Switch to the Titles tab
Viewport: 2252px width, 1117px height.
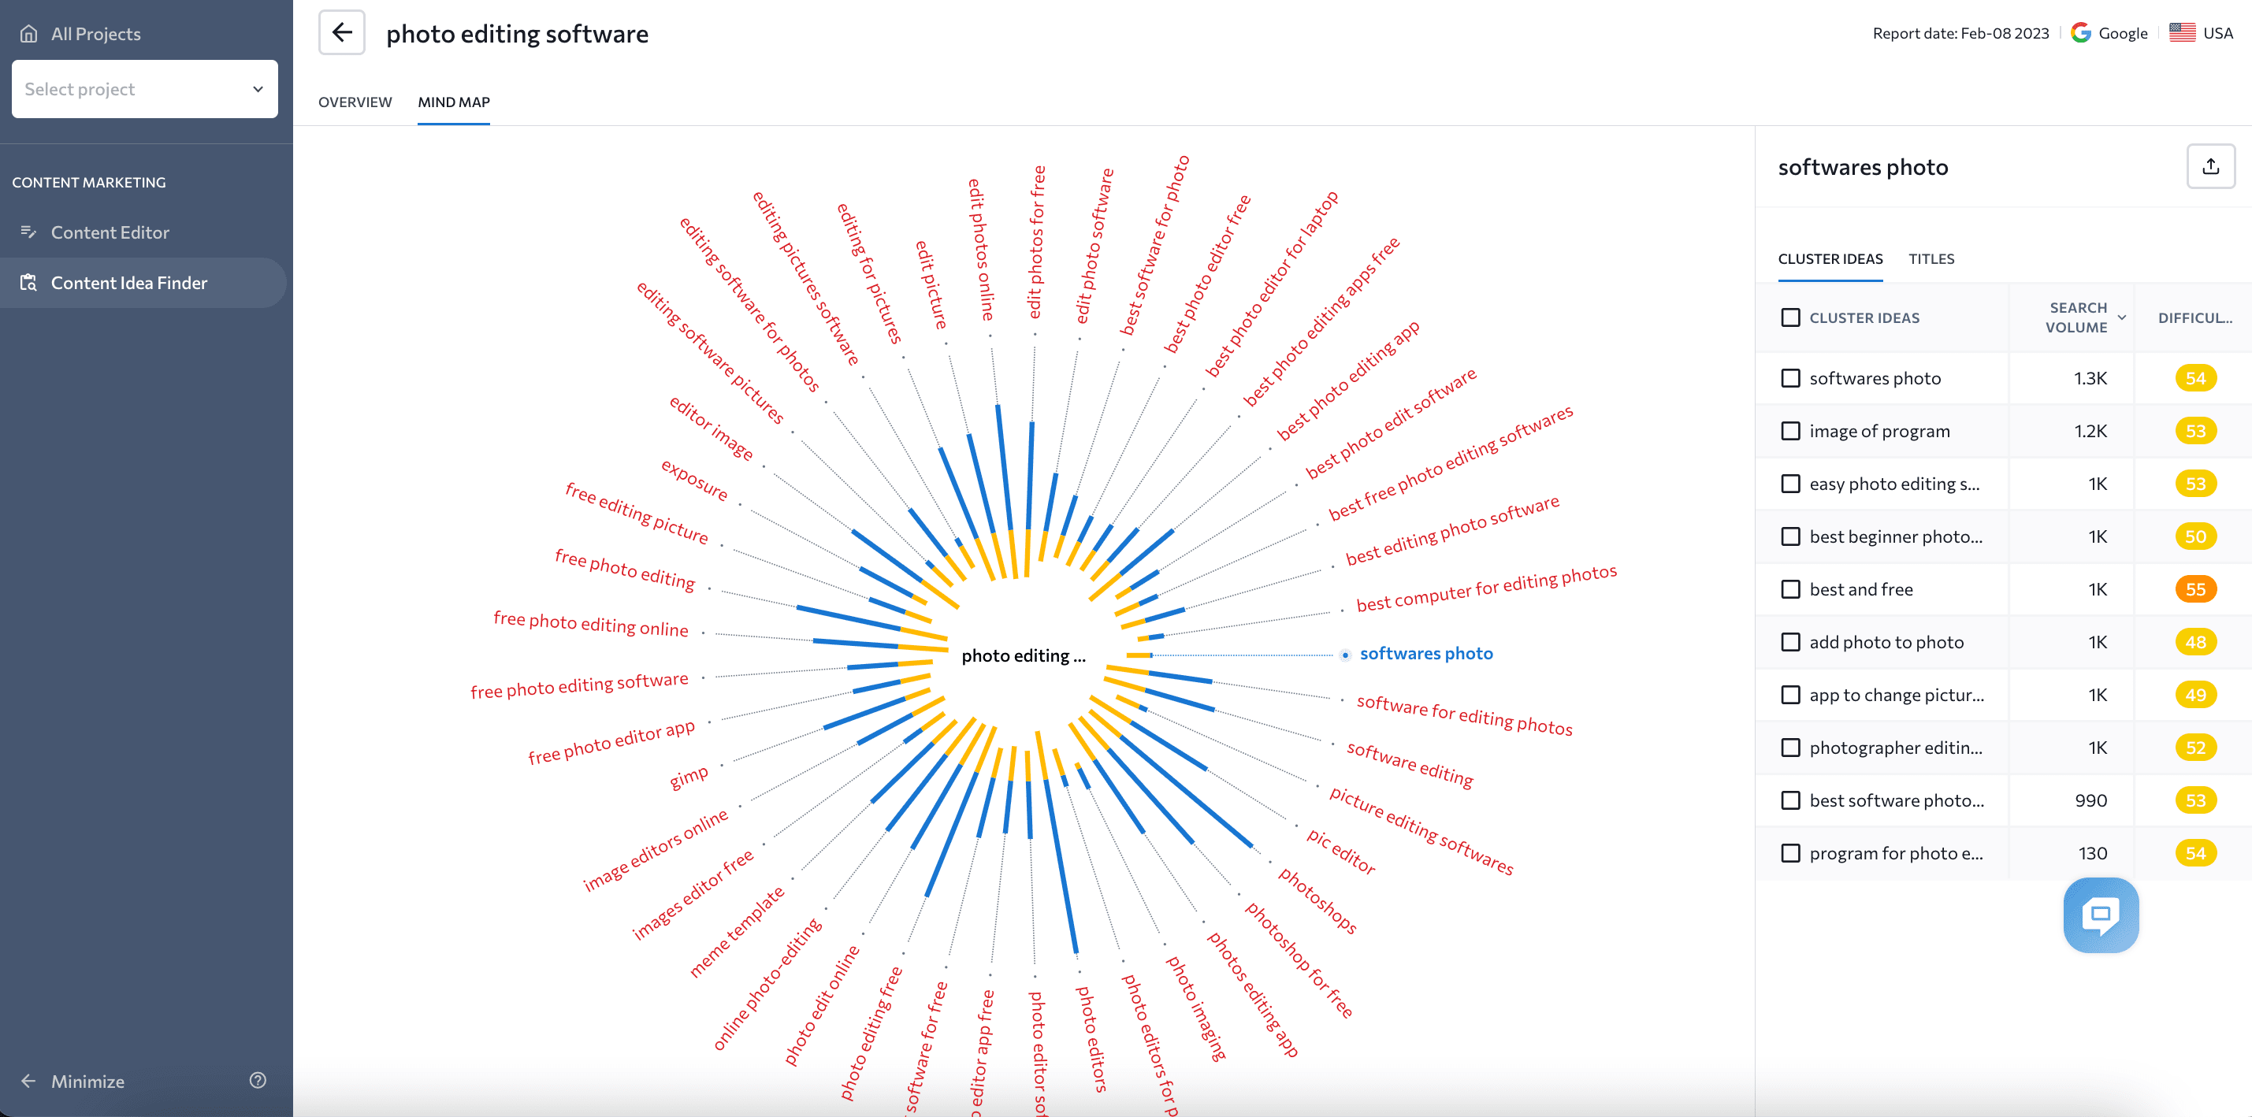click(x=1931, y=258)
